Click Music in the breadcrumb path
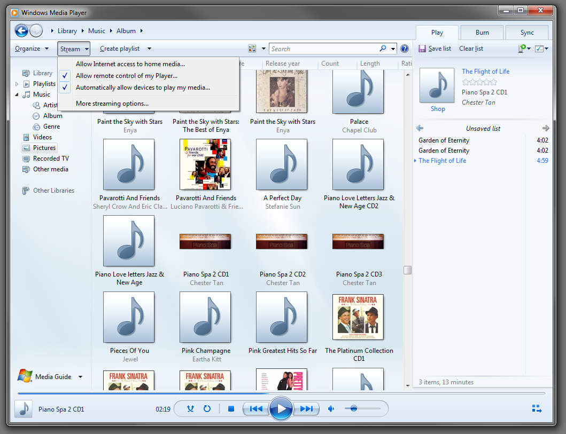Viewport: 566px width, 434px height. pyautogui.click(x=97, y=30)
